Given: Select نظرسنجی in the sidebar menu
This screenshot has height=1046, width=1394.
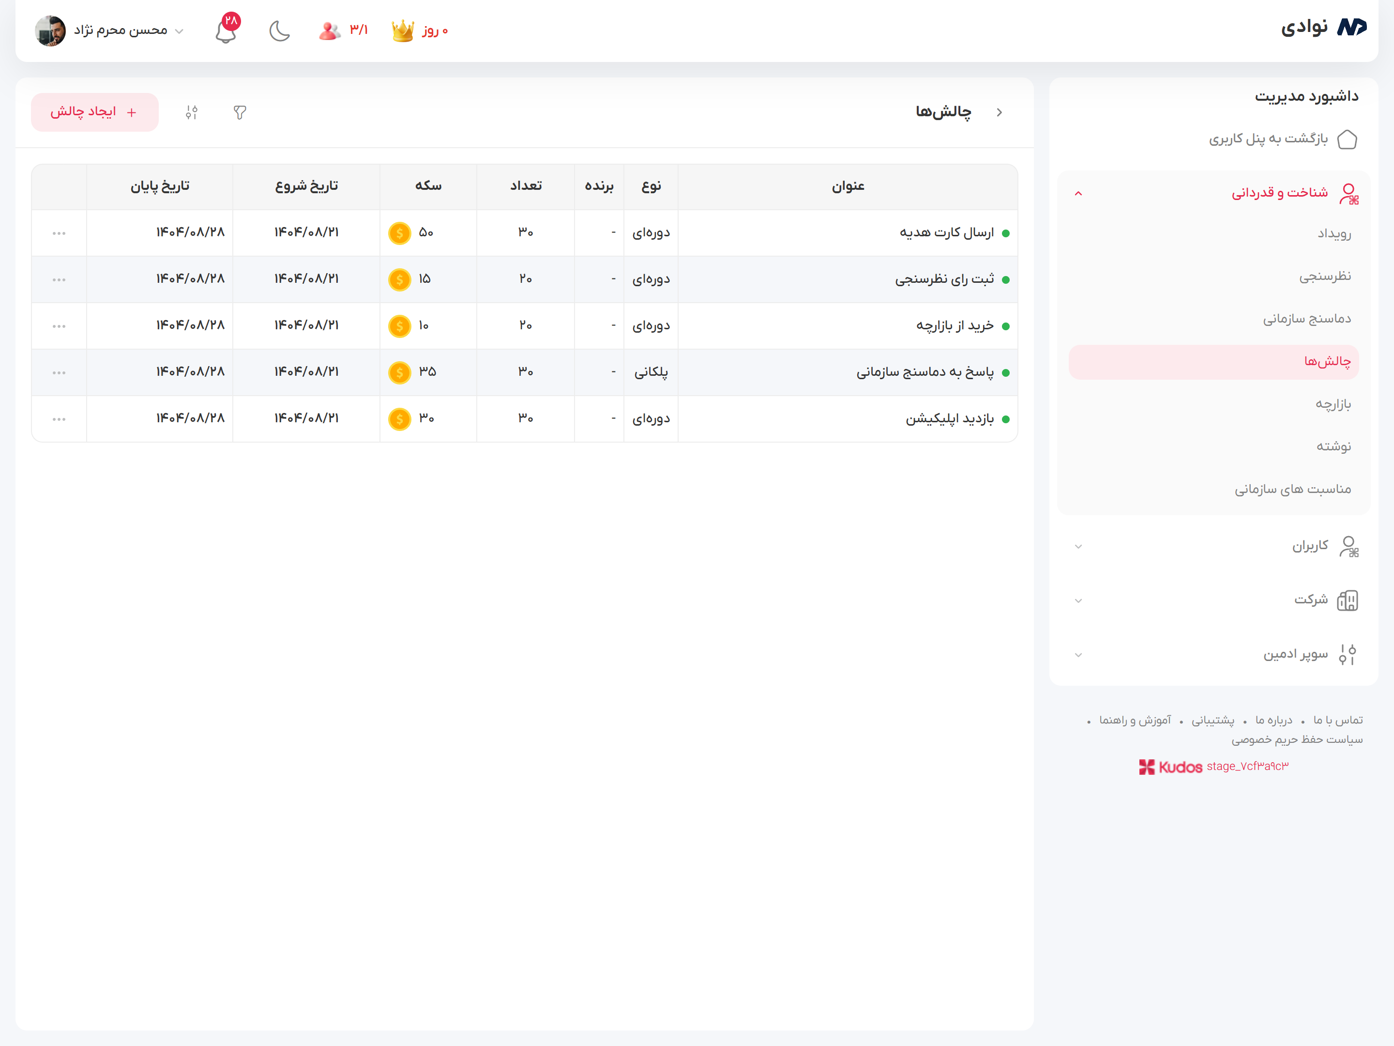Looking at the screenshot, I should [x=1325, y=276].
